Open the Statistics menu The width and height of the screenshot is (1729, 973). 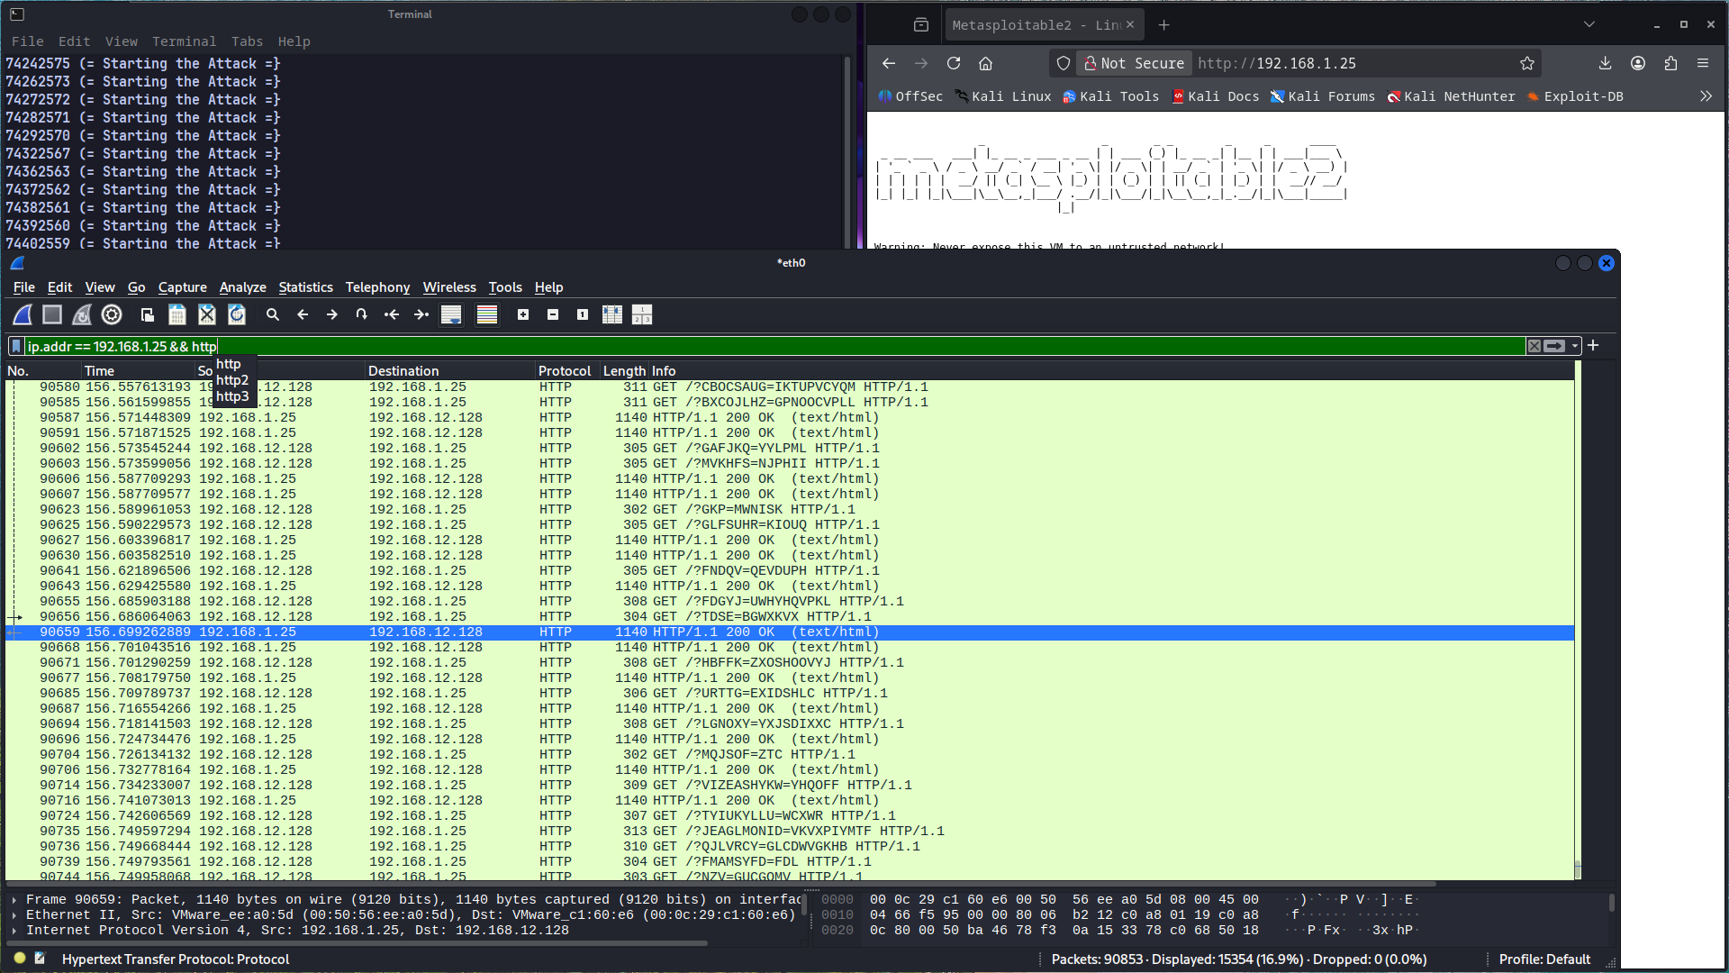305,287
